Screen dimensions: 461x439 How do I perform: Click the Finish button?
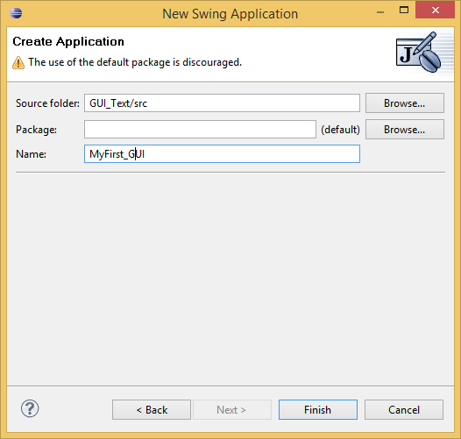click(x=318, y=409)
